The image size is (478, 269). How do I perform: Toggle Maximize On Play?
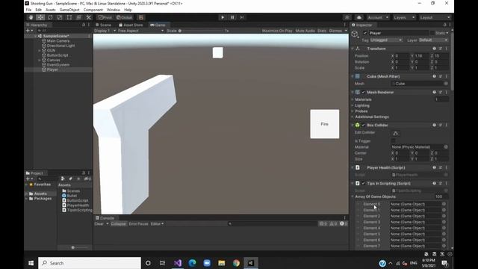click(277, 31)
